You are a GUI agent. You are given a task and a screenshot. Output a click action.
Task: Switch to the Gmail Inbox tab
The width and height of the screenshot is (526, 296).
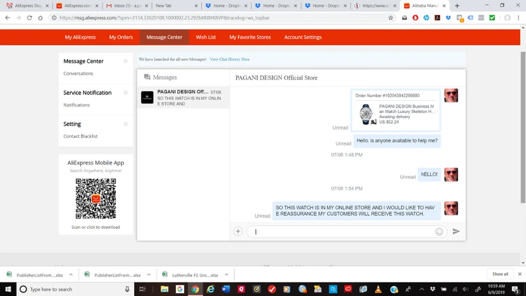point(126,6)
